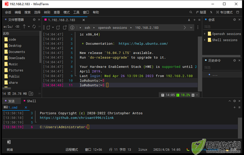The height and width of the screenshot is (155, 244).
Task: Go up one directory in file manager
Action: [x=24, y=26]
